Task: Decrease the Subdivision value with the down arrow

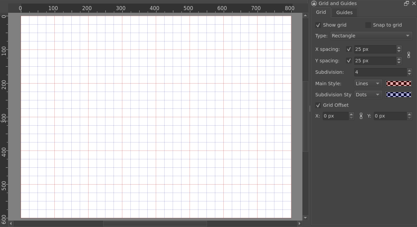Action: [x=410, y=74]
